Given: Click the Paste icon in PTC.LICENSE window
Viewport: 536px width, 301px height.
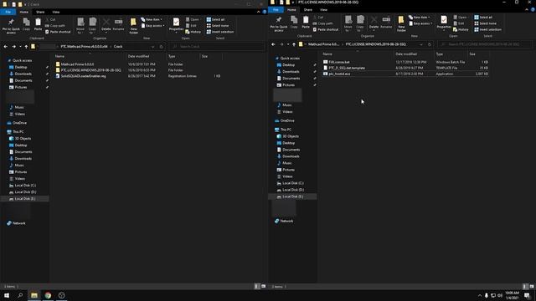Looking at the screenshot, I should pyautogui.click(x=306, y=22).
